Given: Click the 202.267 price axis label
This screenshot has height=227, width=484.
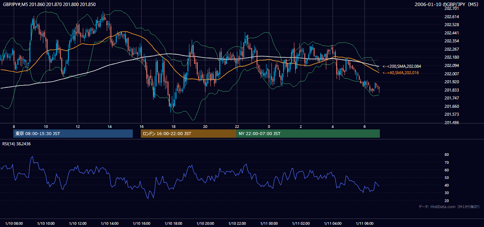Looking at the screenshot, I should (x=452, y=49).
